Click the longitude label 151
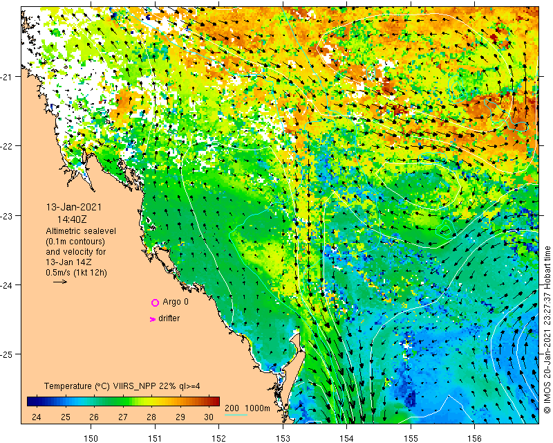Viewport: 553px width, 443px height. click(x=155, y=438)
